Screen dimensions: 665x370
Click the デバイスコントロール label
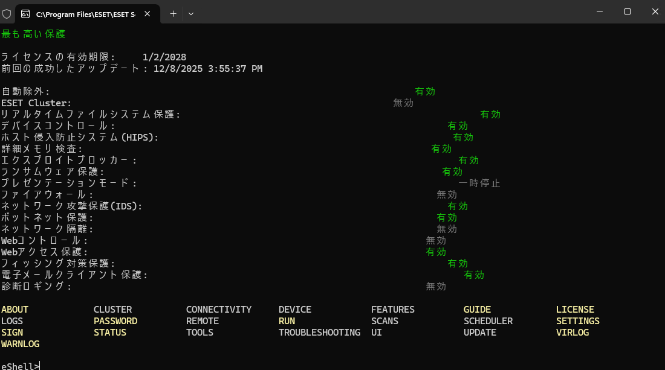58,126
